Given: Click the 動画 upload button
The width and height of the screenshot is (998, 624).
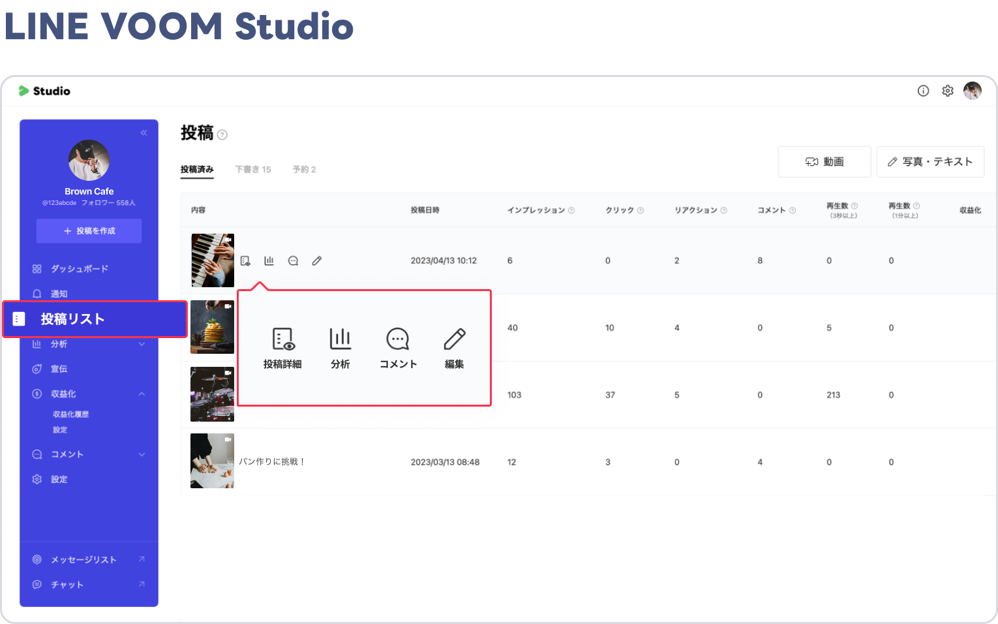Looking at the screenshot, I should point(824,161).
